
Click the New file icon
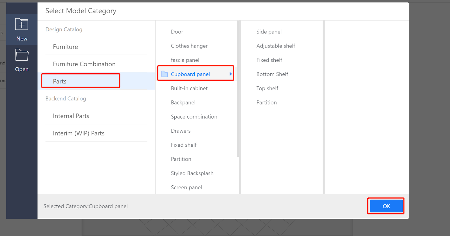[x=22, y=24]
